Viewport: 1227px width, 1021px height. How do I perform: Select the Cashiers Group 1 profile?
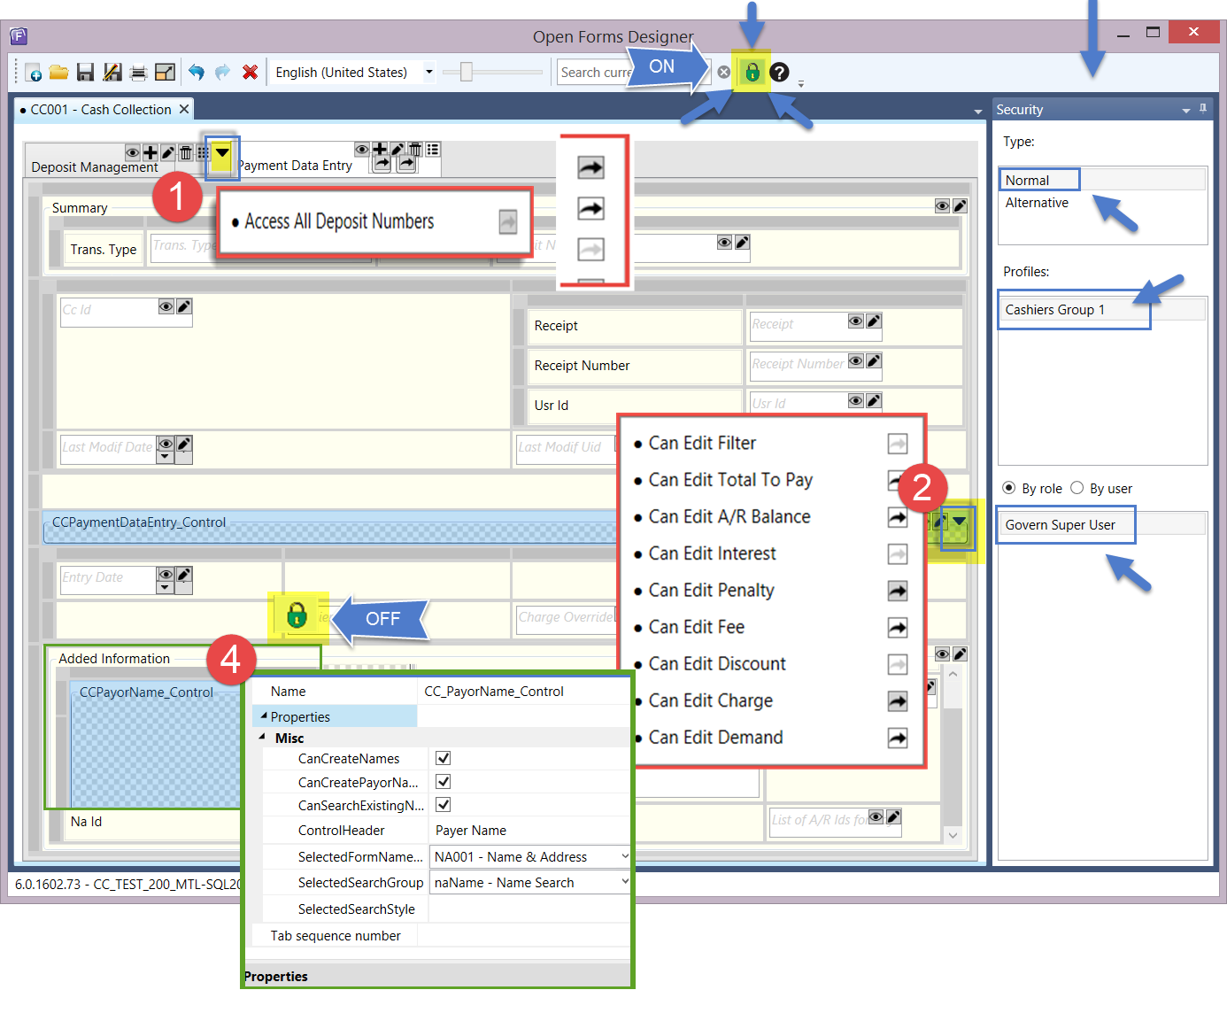pos(1054,310)
